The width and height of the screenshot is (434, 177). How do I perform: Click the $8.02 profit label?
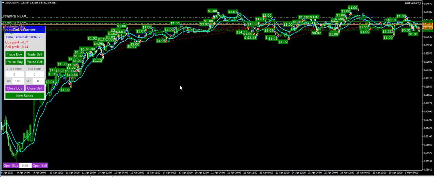click(x=316, y=33)
